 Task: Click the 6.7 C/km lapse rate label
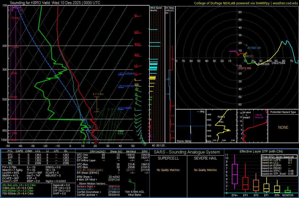98,94
